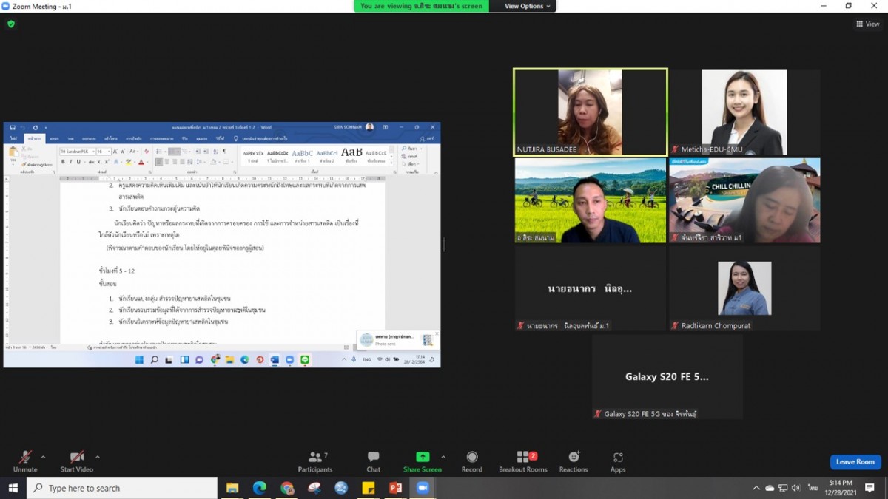Open the notification center icon

(870, 488)
